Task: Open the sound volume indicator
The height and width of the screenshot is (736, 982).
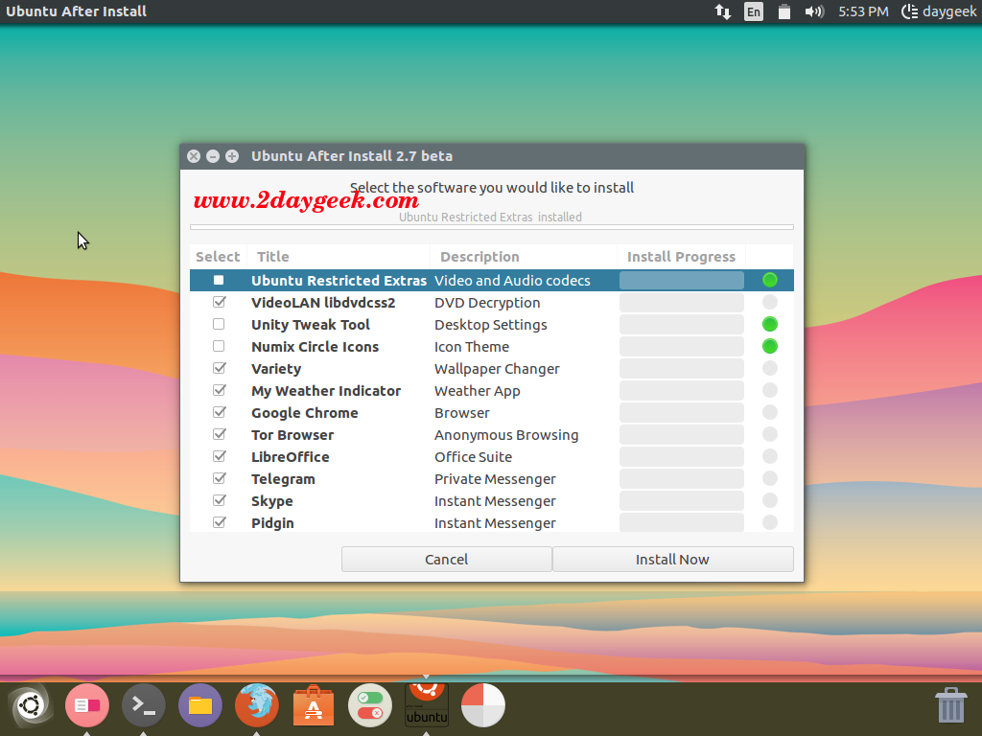Action: coord(813,11)
